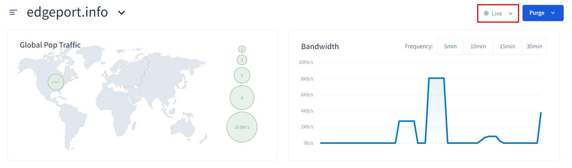The height and width of the screenshot is (168, 572).
Task: Click the 10 BW/s legend bubble
Action: pos(242,127)
